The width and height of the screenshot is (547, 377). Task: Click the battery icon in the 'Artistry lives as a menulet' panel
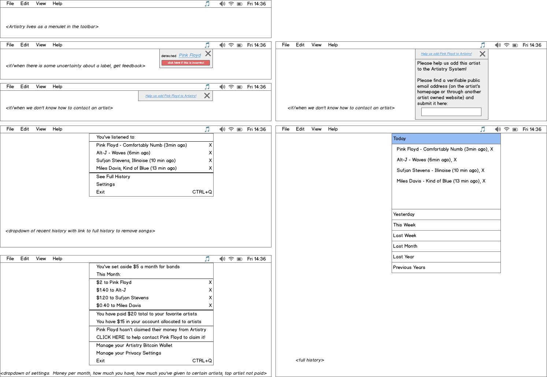pos(240,4)
